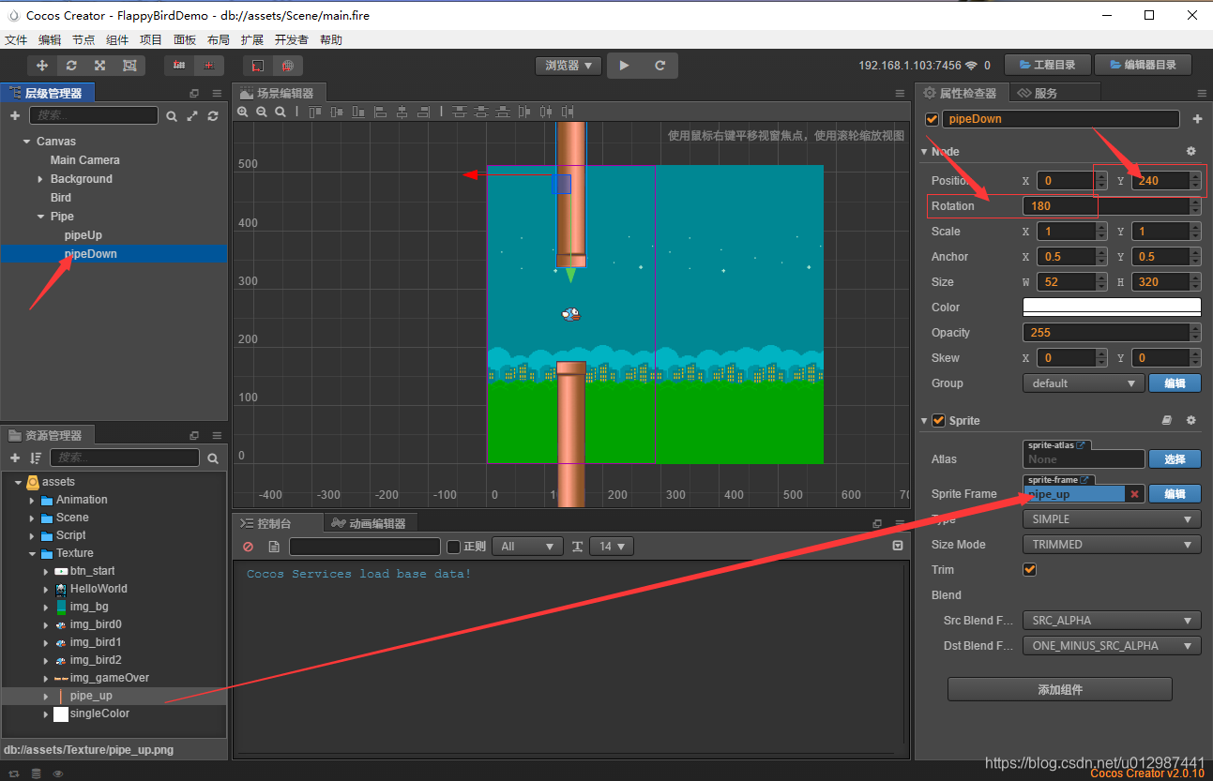The height and width of the screenshot is (781, 1213).
Task: Reset scene editor zoom
Action: 281,112
